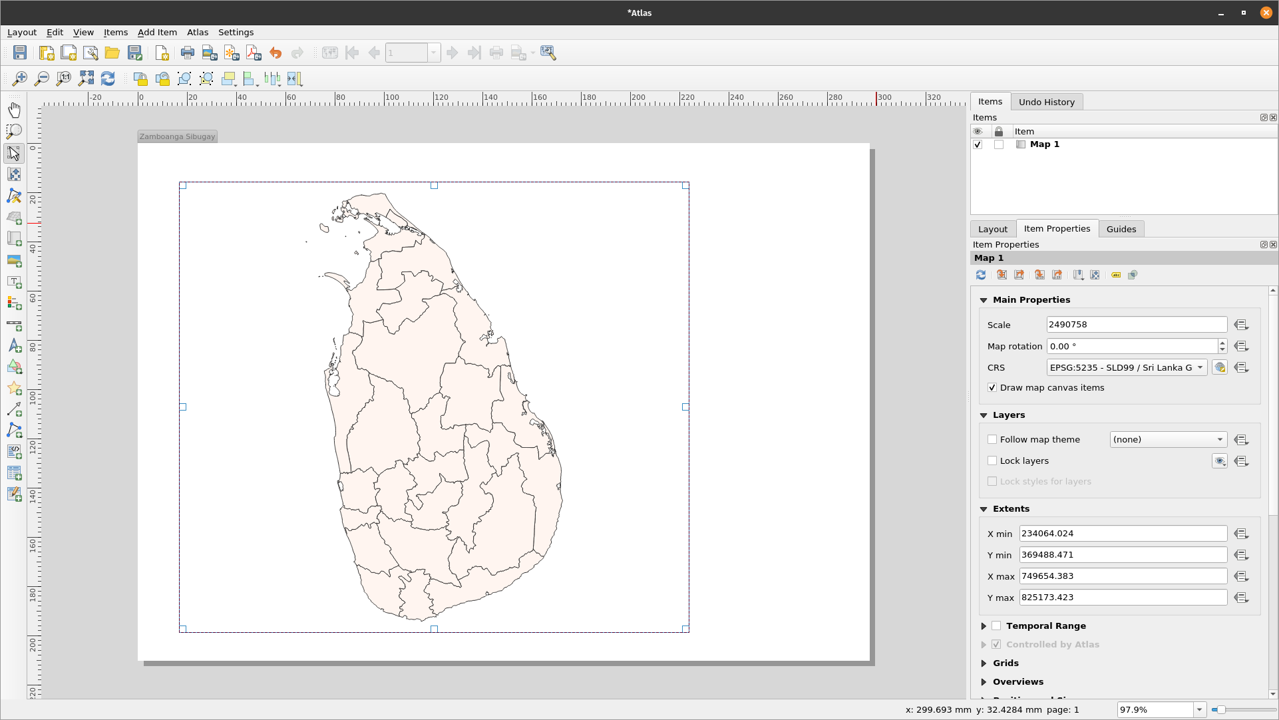The width and height of the screenshot is (1279, 720).
Task: Add a picture item tool
Action: pos(14,260)
